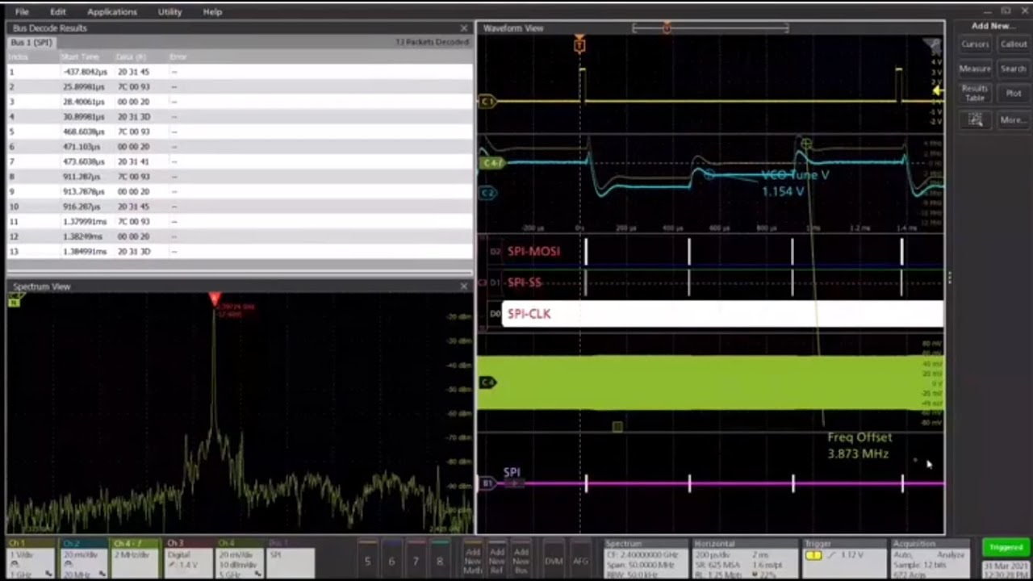Close the Spectrum View panel
This screenshot has height=581, width=1033.
463,286
